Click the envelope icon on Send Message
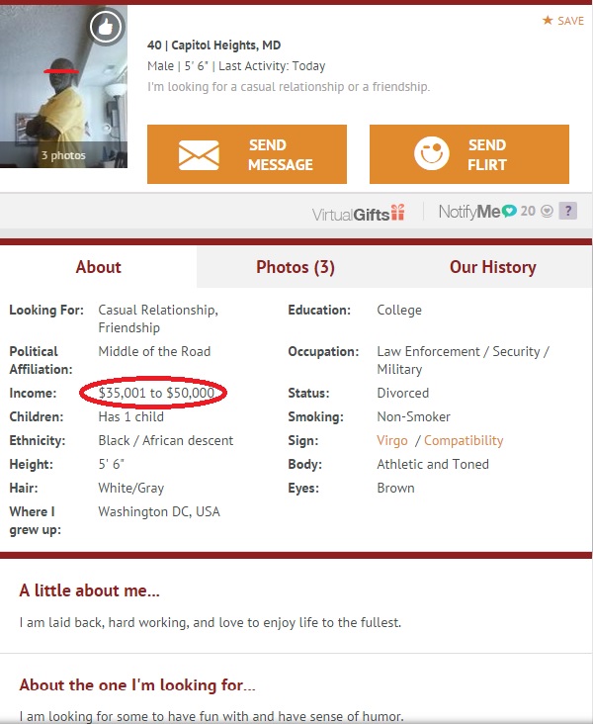The width and height of the screenshot is (593, 724). tap(199, 155)
